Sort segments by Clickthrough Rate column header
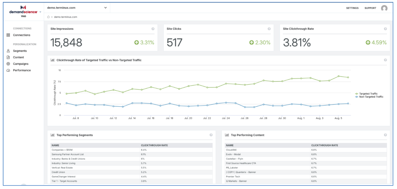 (x=154, y=145)
